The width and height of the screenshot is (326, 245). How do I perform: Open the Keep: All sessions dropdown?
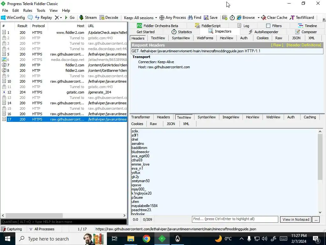click(x=140, y=18)
